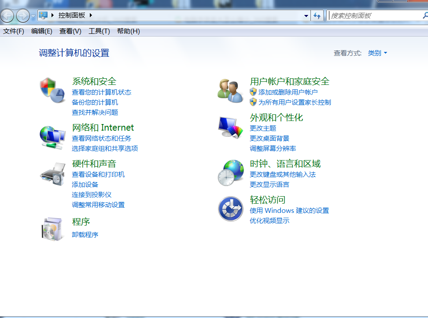The image size is (428, 318).
Task: Click the 卸载程序 link
Action: pyautogui.click(x=85, y=234)
